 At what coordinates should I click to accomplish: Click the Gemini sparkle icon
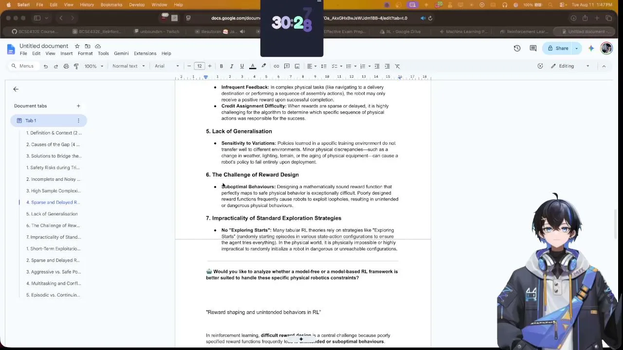(x=591, y=48)
